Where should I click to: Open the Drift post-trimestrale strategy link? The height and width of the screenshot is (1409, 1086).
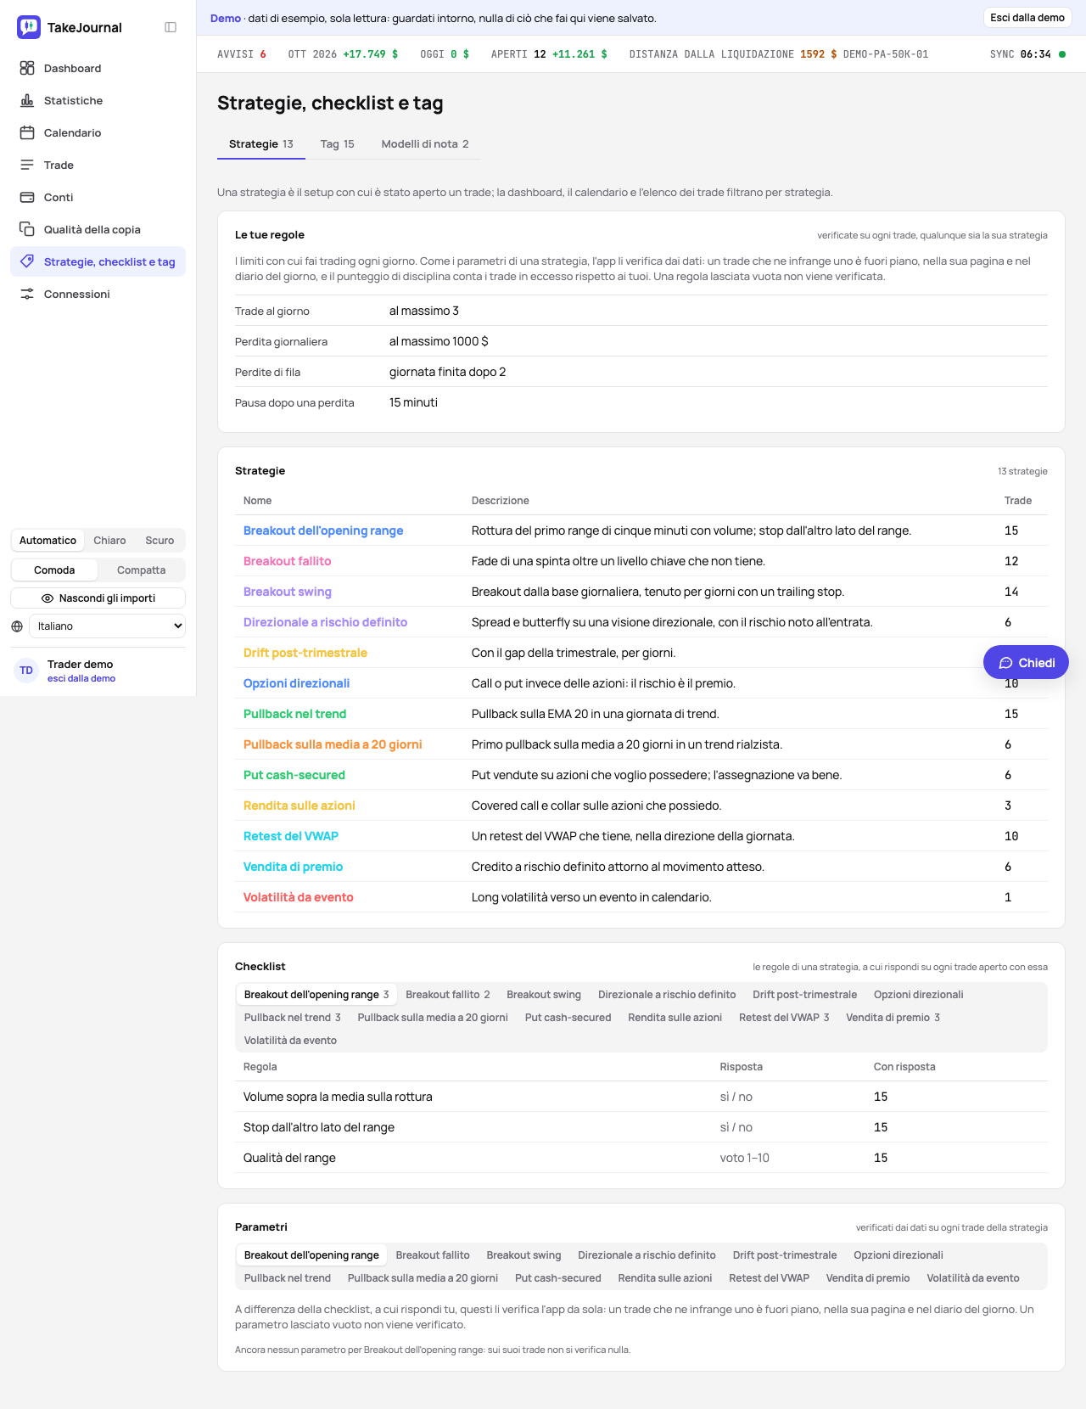pyautogui.click(x=305, y=653)
